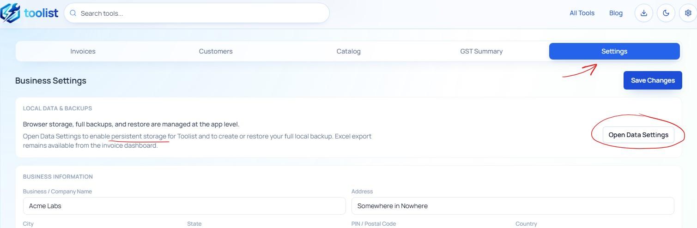Edit the Business / Company Name field
Screen dimensions: 697x228
click(184, 206)
